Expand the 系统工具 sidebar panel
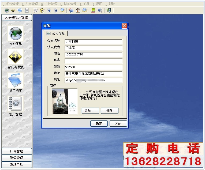Screen dimensions: 205x170 (x=17, y=164)
